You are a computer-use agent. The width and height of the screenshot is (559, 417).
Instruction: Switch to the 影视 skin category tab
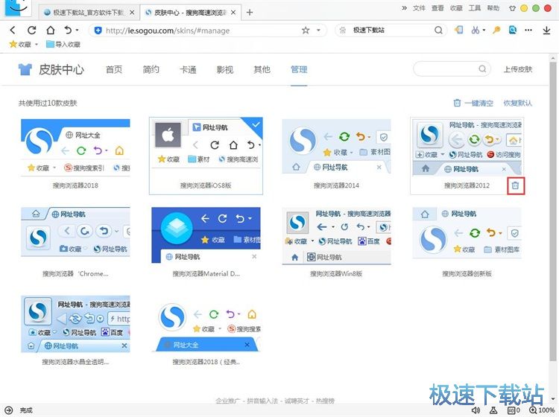point(225,70)
